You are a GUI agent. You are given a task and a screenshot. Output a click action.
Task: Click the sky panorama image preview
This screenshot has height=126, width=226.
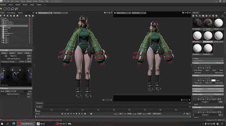point(16,74)
